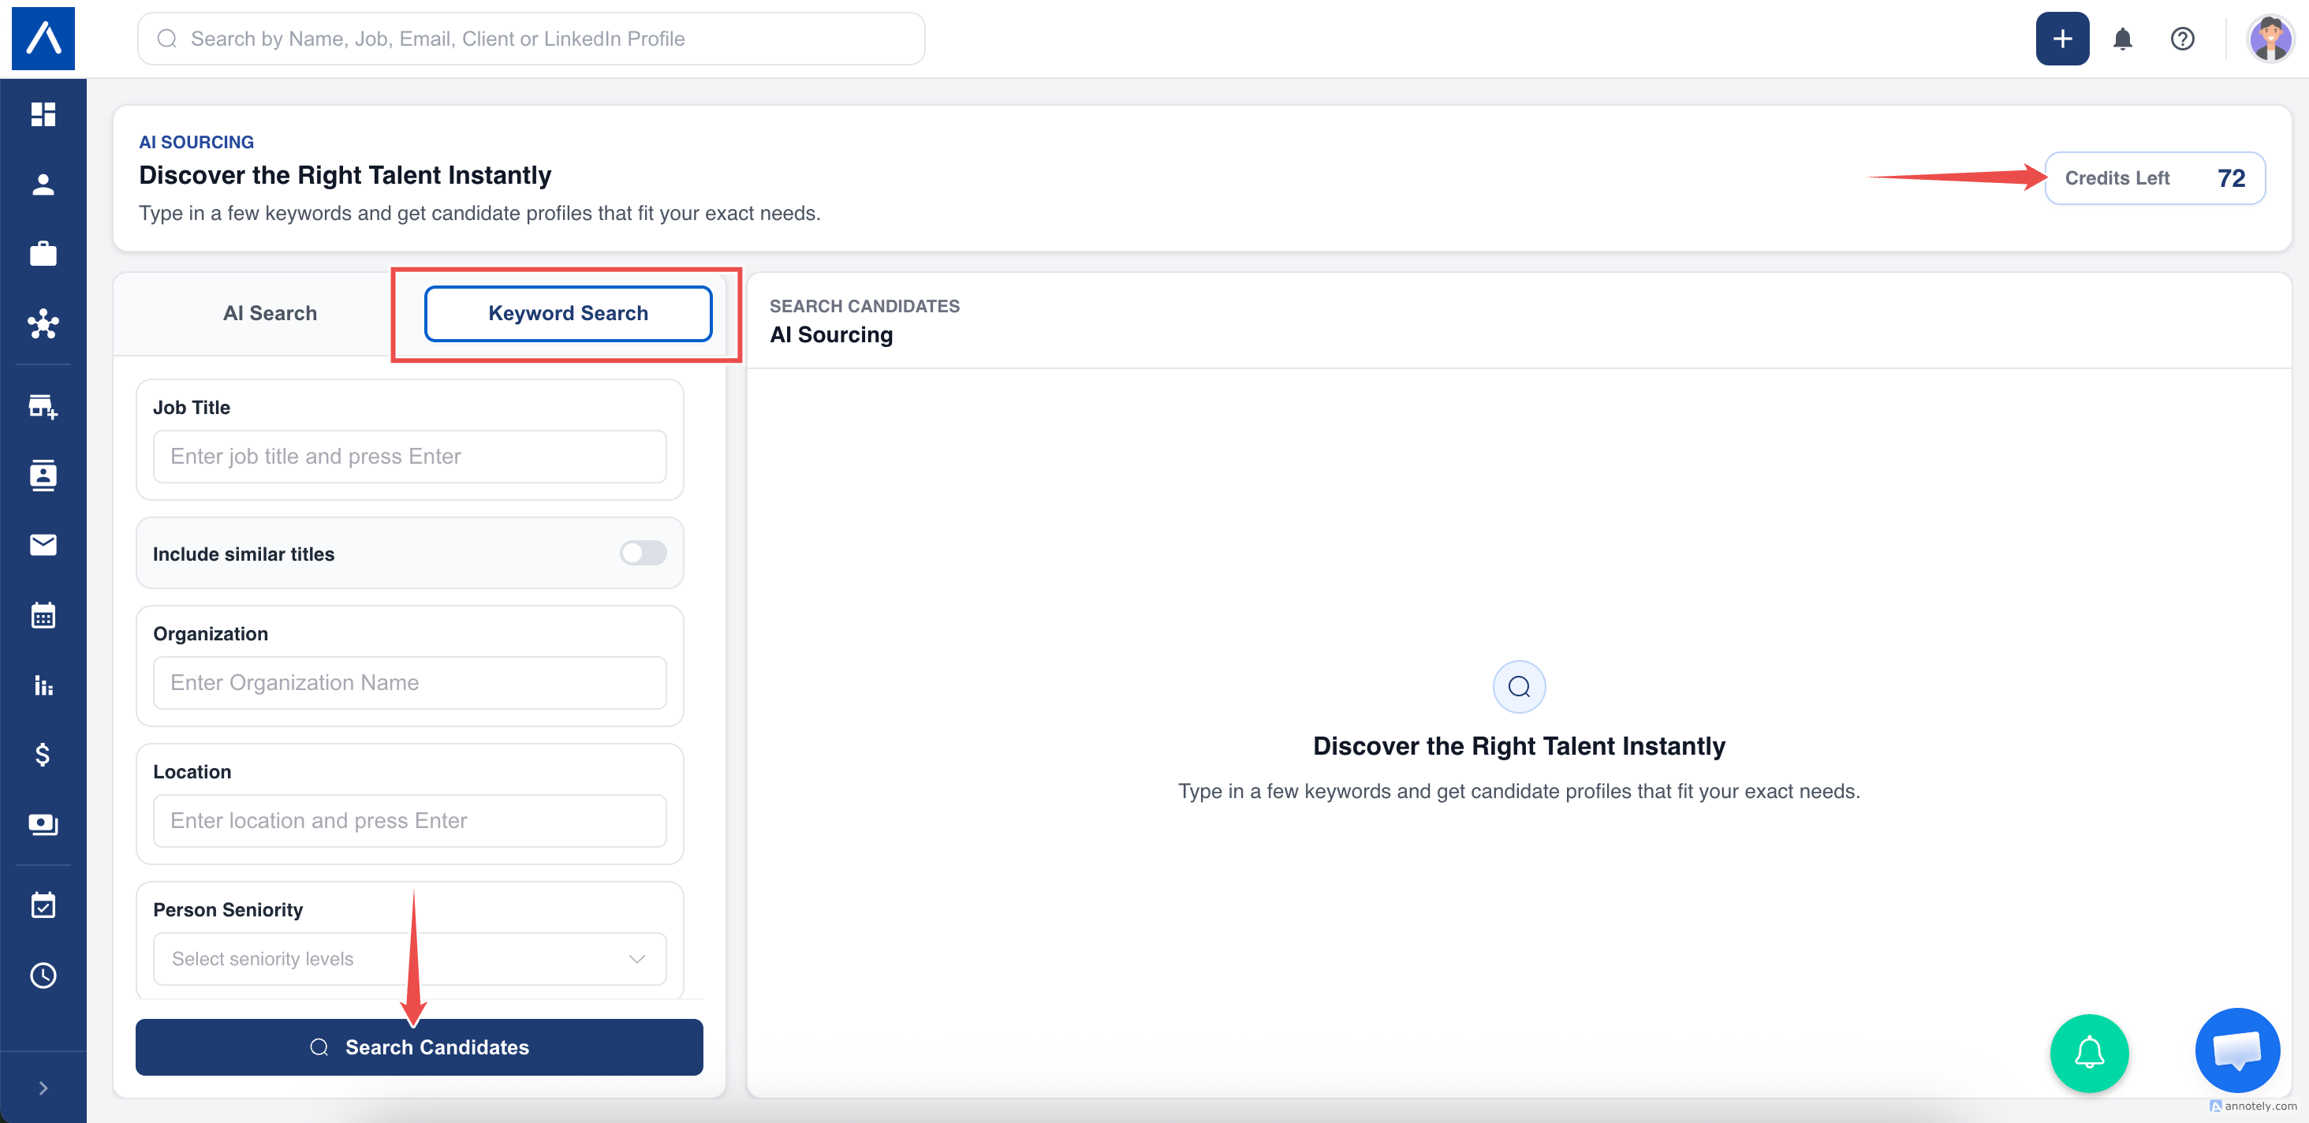The width and height of the screenshot is (2309, 1123).
Task: Switch to the AI Search tab
Action: point(270,314)
